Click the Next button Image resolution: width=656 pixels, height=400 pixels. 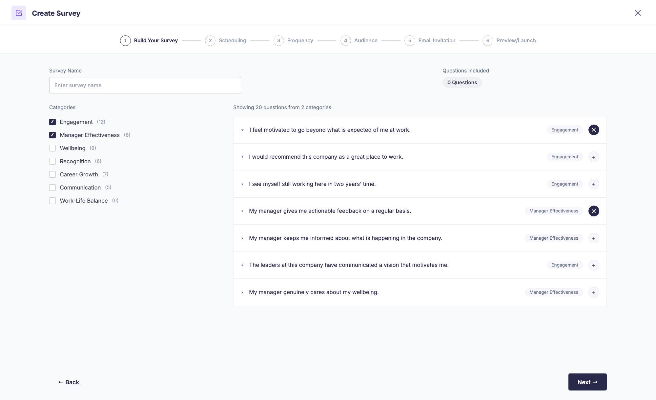tap(587, 382)
